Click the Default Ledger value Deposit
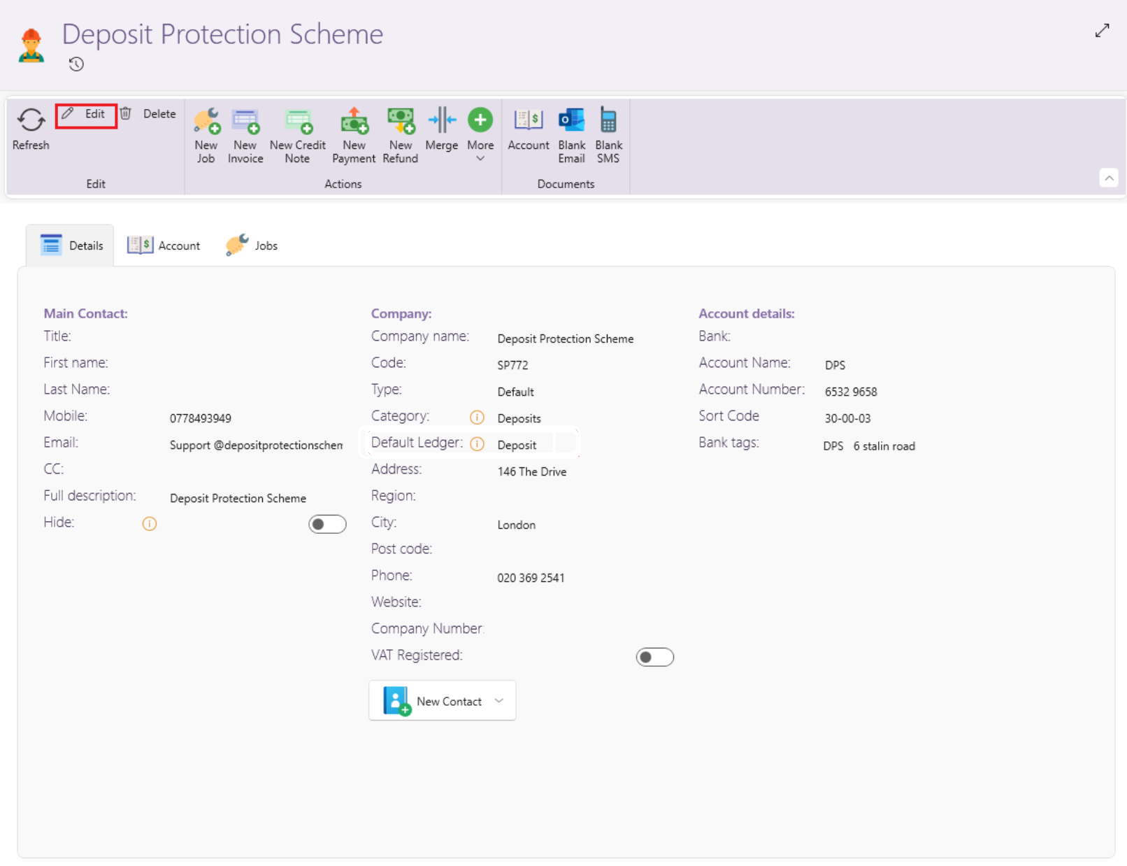This screenshot has height=866, width=1127. (x=517, y=445)
